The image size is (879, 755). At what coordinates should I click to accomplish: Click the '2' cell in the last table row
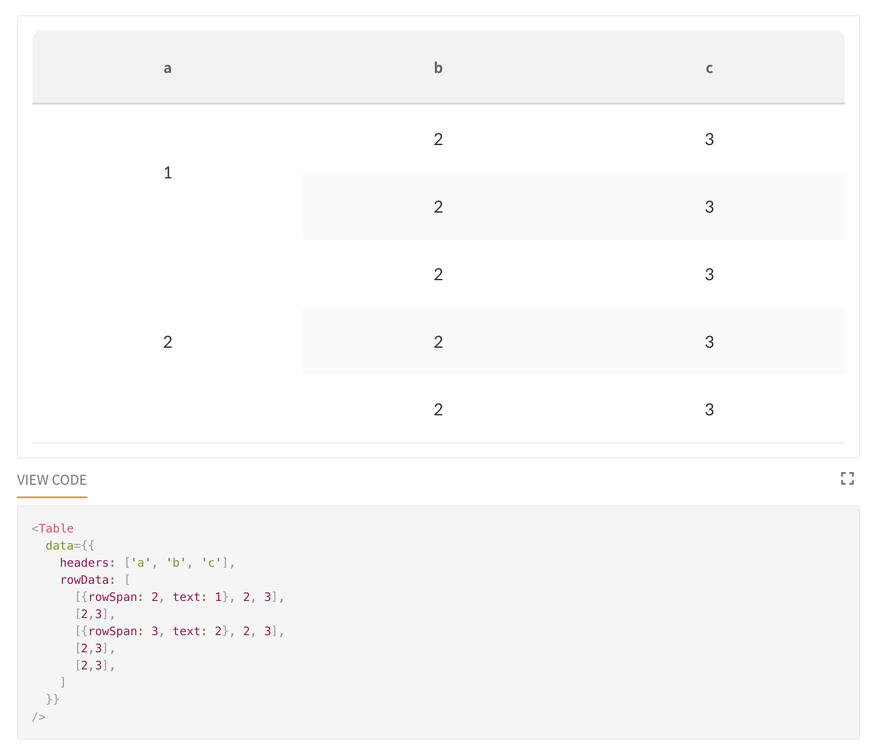pos(438,409)
